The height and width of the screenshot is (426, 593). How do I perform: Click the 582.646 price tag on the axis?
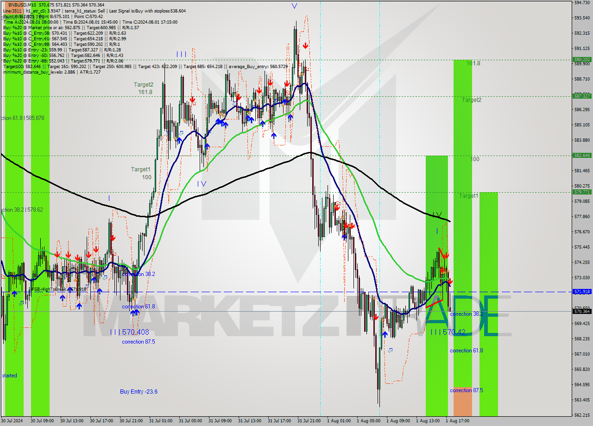pos(582,156)
